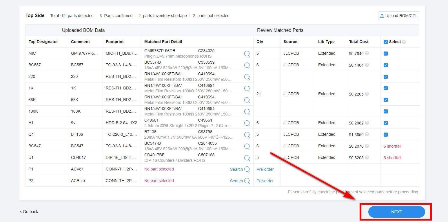This screenshot has width=448, height=222.
Task: Click the question mark beside the Select header
Action: 404,42
